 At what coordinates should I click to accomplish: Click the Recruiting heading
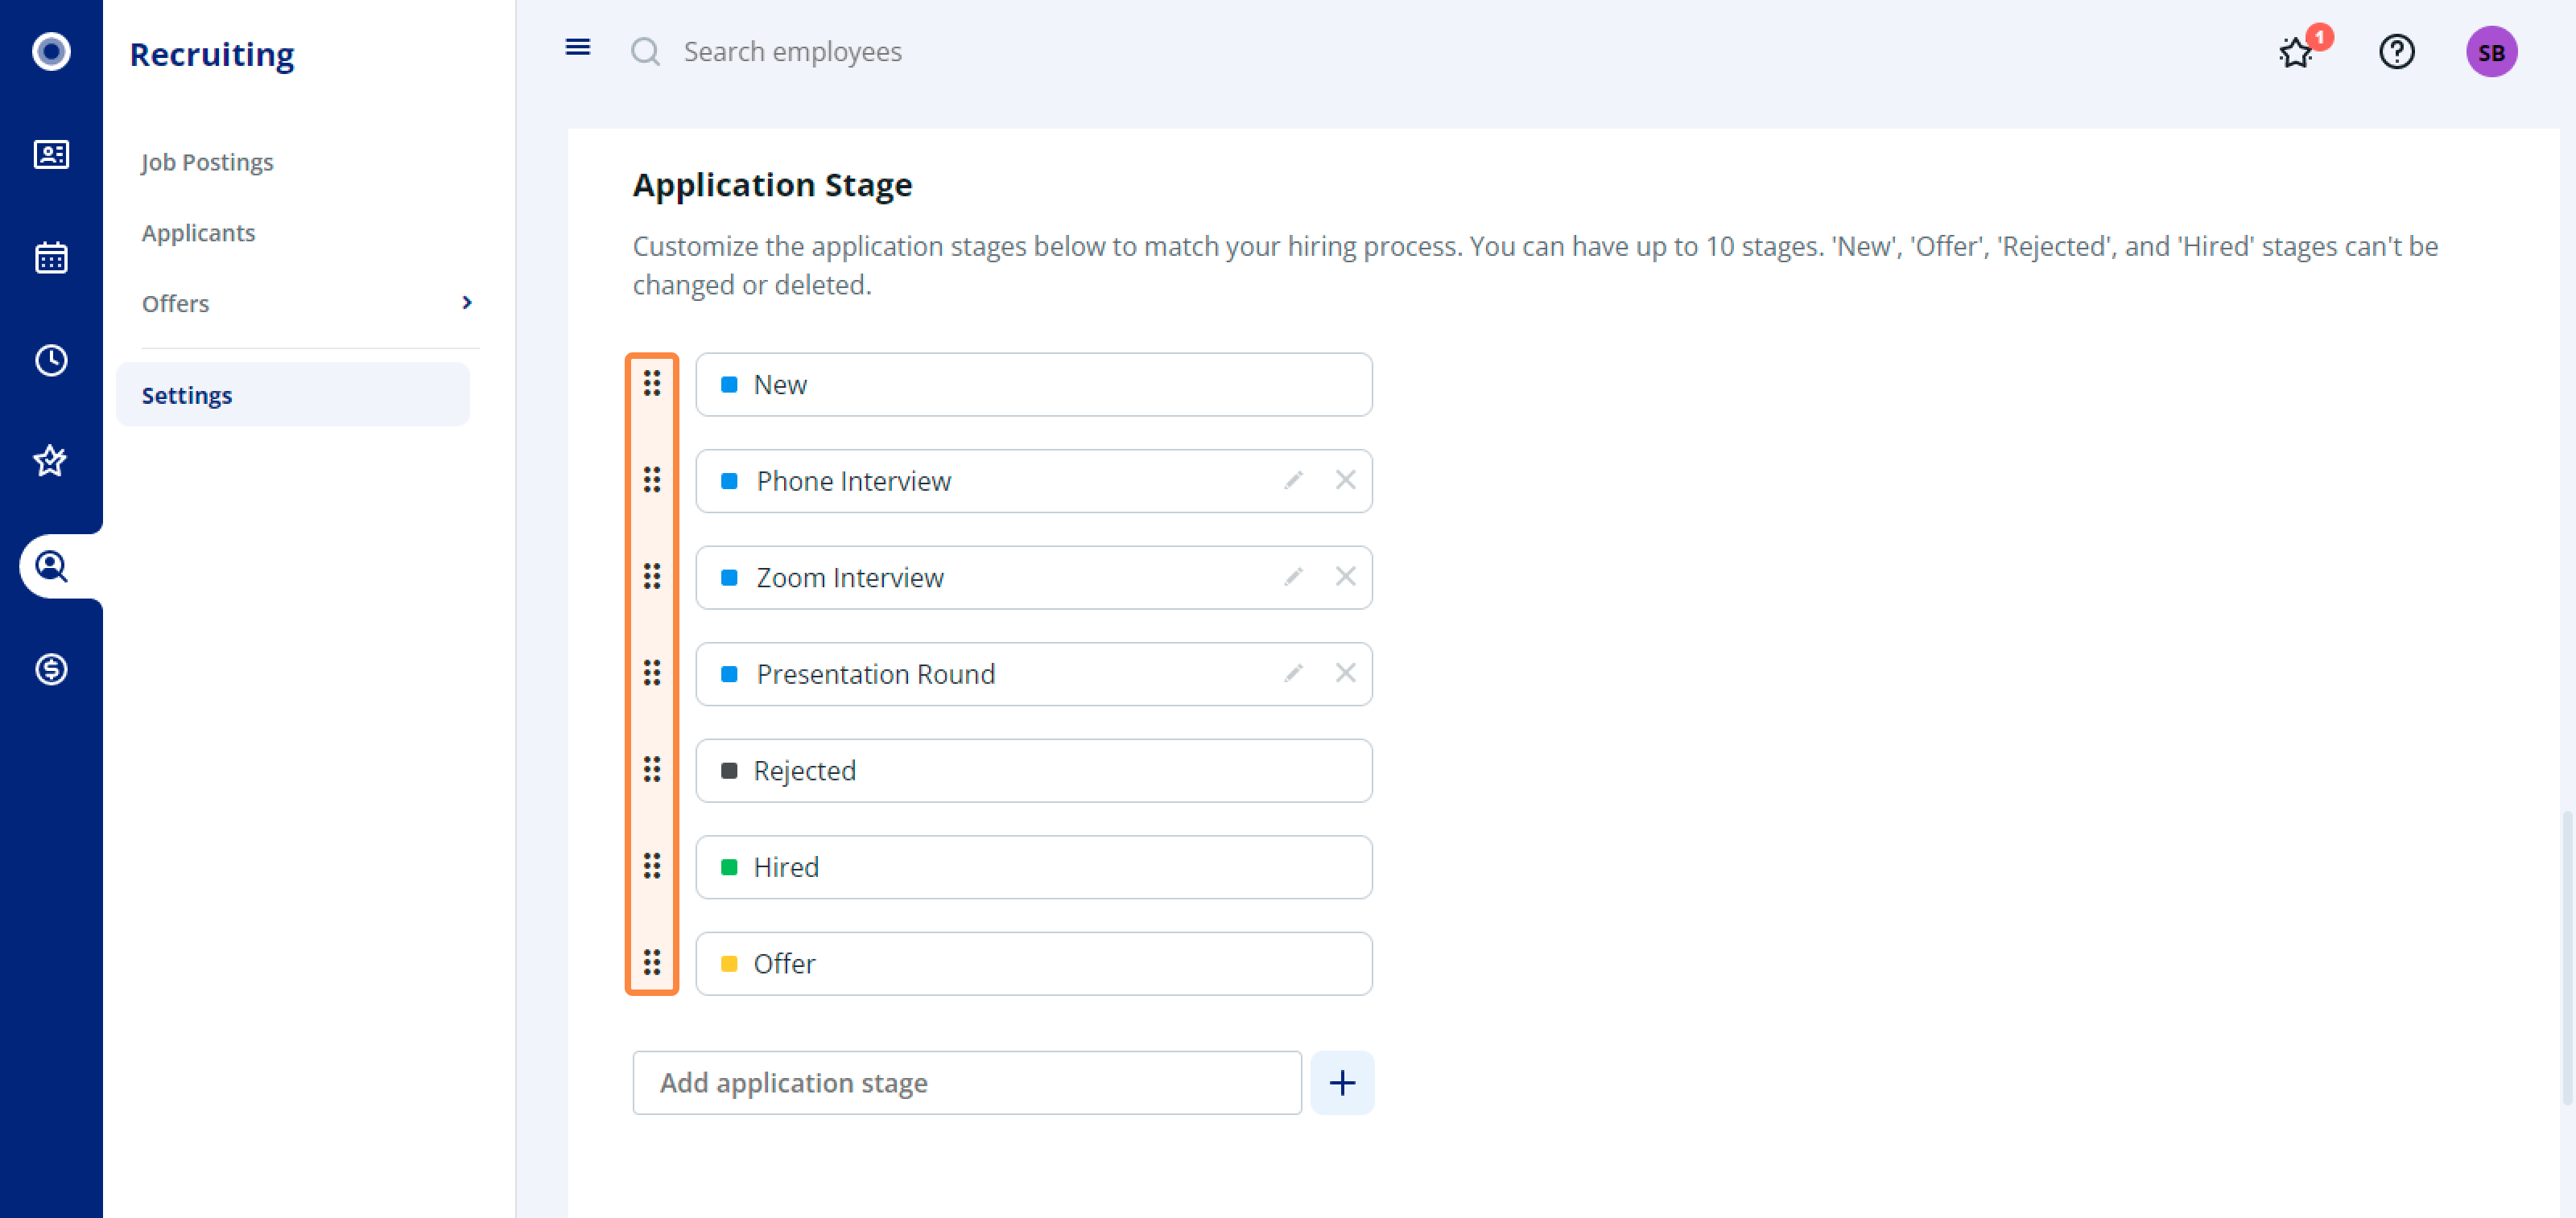(x=212, y=54)
